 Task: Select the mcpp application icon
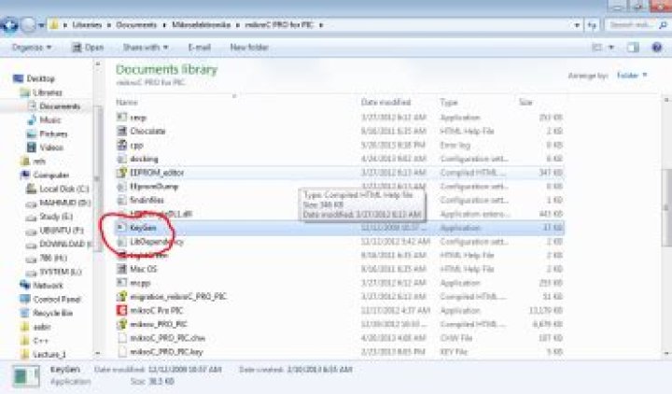(x=122, y=283)
